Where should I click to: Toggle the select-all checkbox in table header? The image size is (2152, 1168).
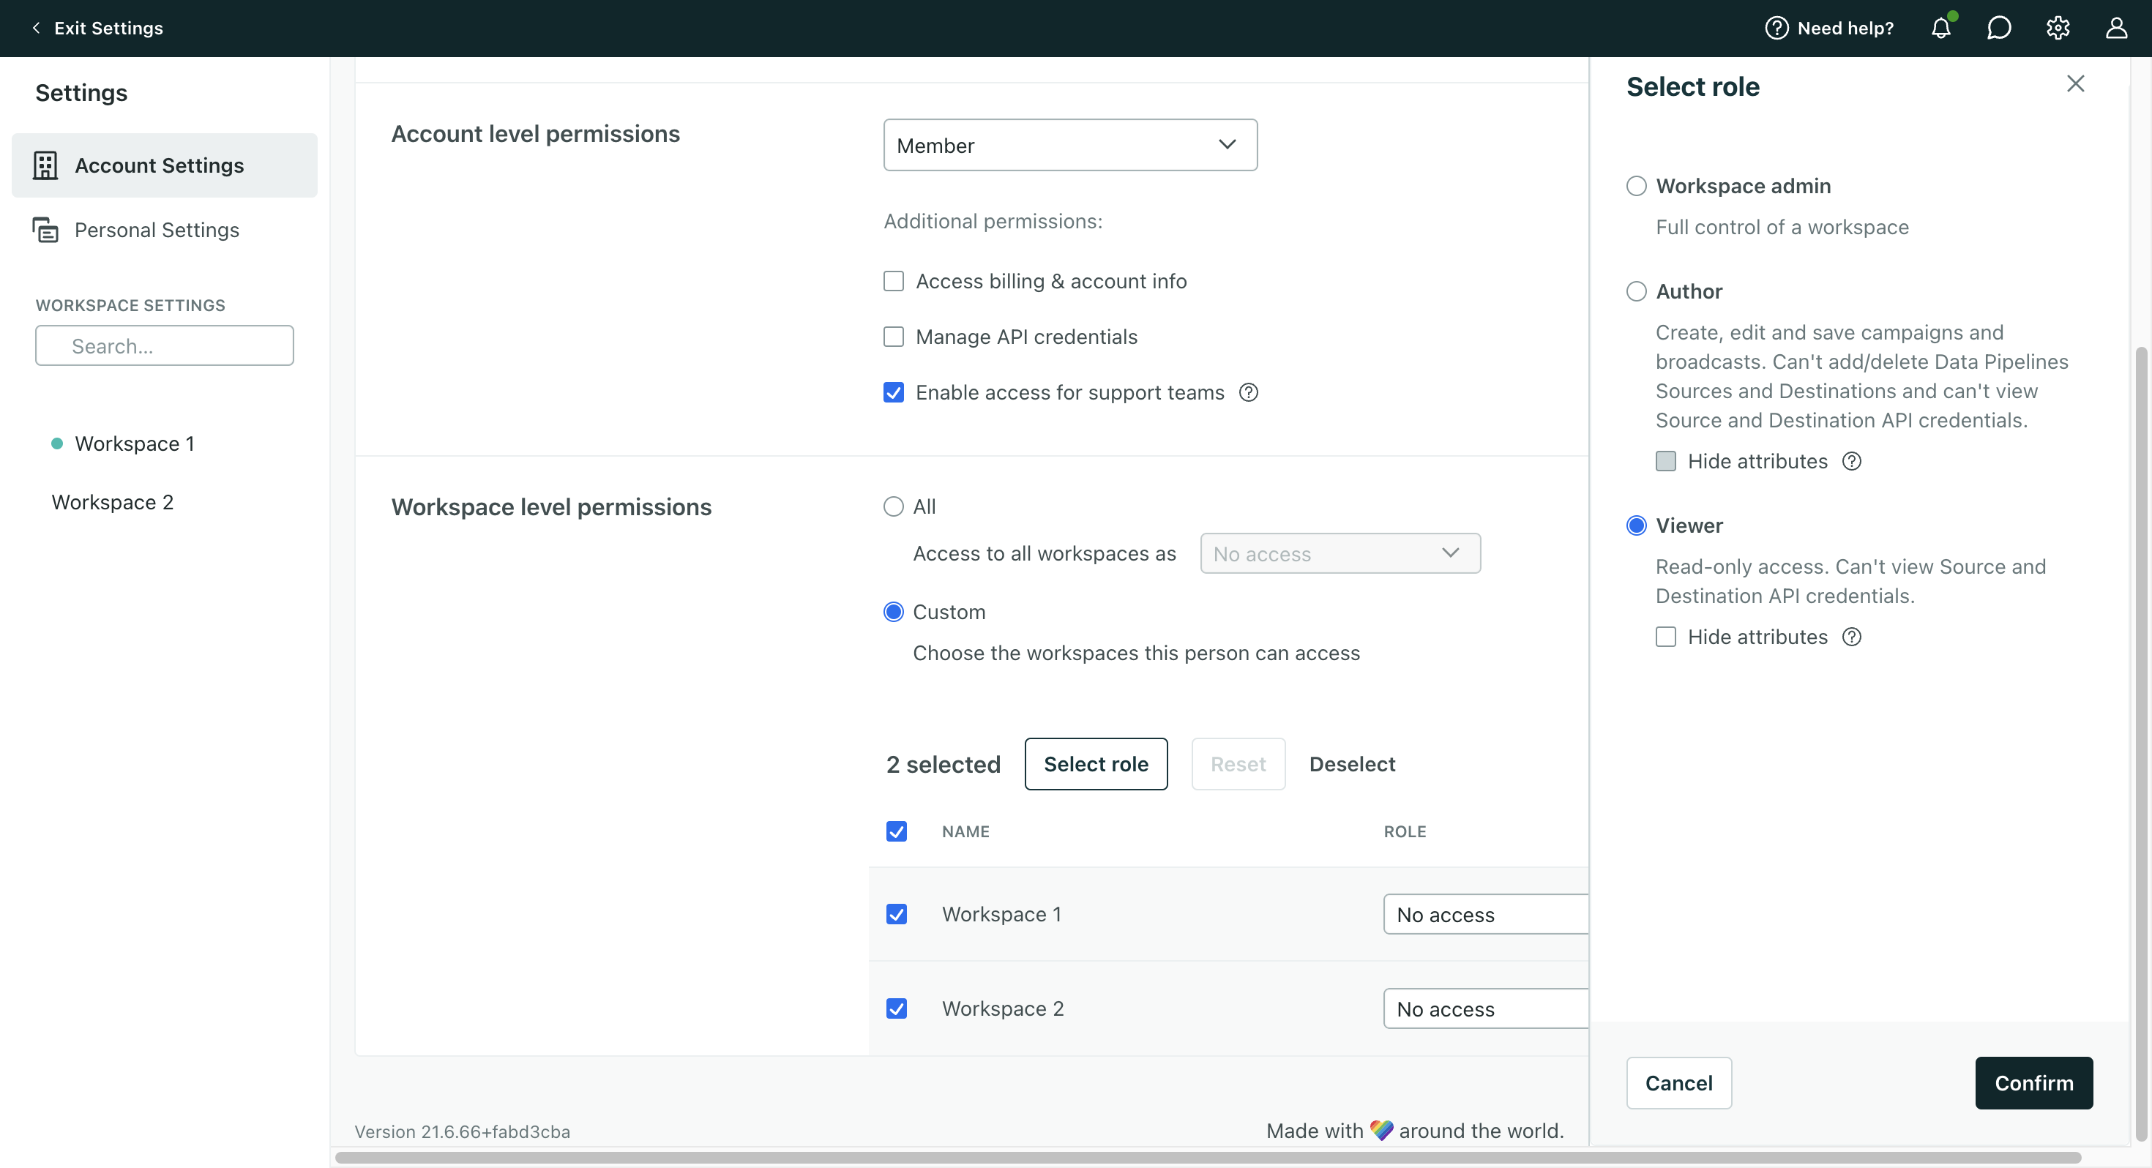tap(897, 831)
